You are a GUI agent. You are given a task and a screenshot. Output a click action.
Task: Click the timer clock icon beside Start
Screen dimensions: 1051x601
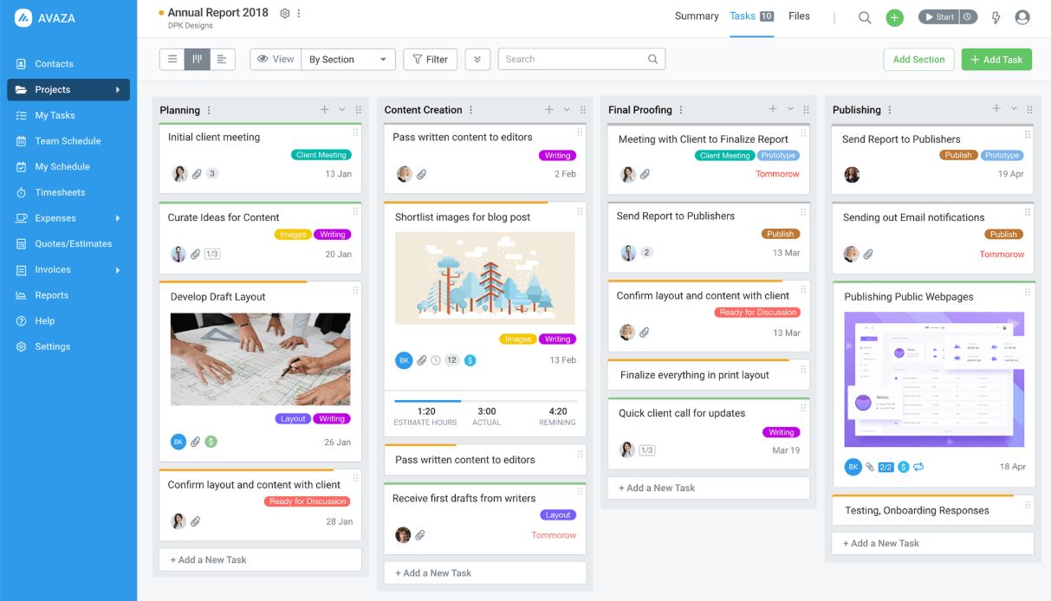point(968,16)
